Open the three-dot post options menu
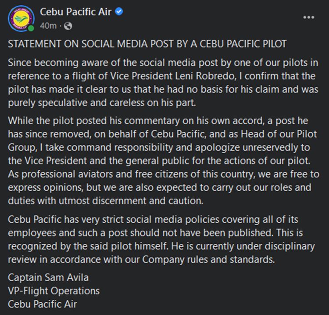Screen dimensions: 329x315 pos(309,17)
